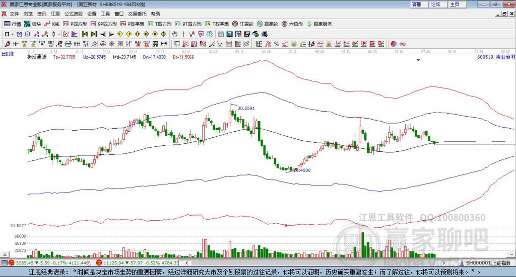Expand the candlestick style dropdown arrow
This screenshot has width=516, height=277.
(59, 34)
